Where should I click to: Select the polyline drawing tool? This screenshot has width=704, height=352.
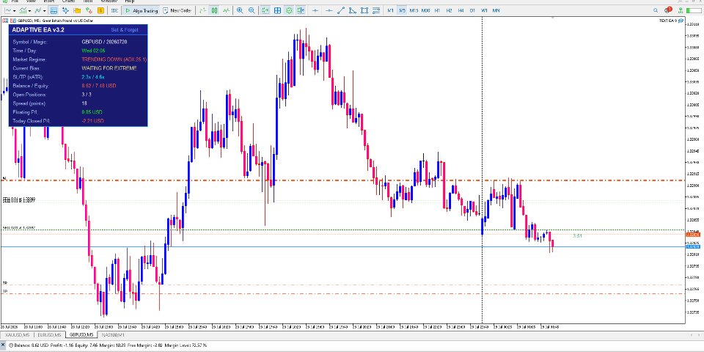(353, 10)
